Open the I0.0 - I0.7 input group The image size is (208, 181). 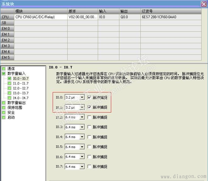[x=21, y=78]
